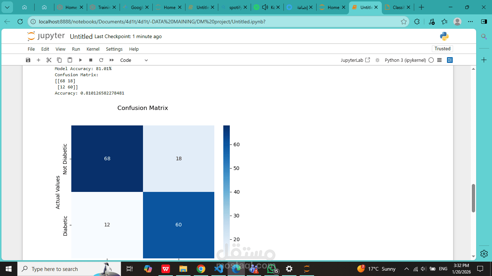Click the 'Model Accuracy: 81.01%' output text
Screen dimensions: 492x276
point(83,68)
